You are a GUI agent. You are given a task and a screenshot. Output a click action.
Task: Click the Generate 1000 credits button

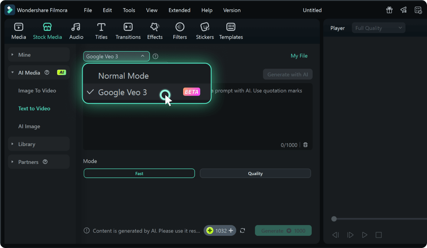tap(283, 231)
